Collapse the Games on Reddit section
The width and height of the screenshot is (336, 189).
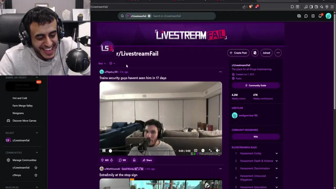(x=37, y=78)
